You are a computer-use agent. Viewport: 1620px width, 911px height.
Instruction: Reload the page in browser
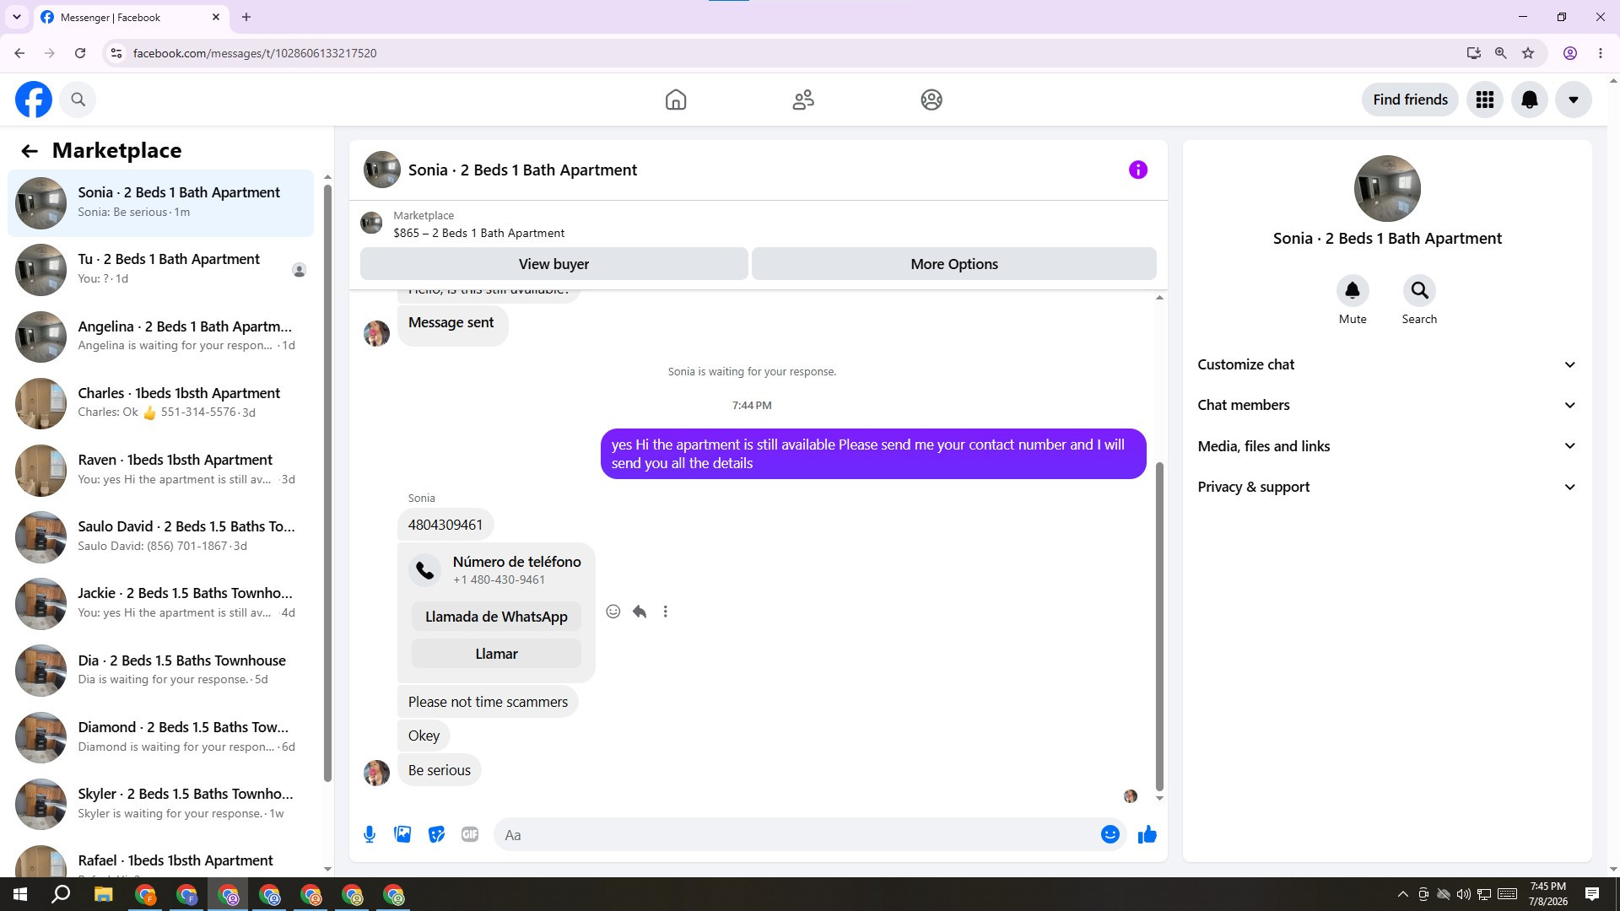[80, 53]
